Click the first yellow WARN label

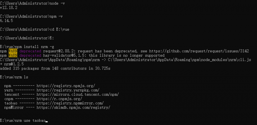13,51
